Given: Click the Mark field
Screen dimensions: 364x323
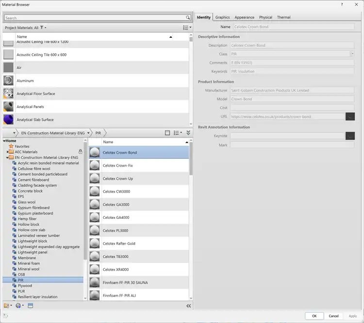Looking at the screenshot, I should [x=292, y=145].
